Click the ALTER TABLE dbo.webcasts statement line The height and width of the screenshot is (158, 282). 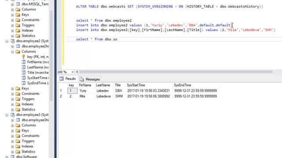coord(169,7)
